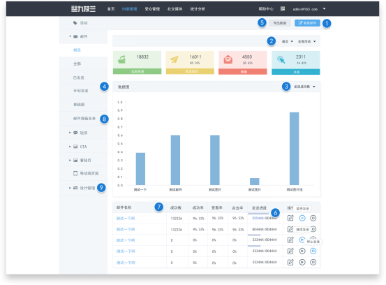
Task: Open the admin@163.com account dropdown arrow
Action: pos(324,9)
